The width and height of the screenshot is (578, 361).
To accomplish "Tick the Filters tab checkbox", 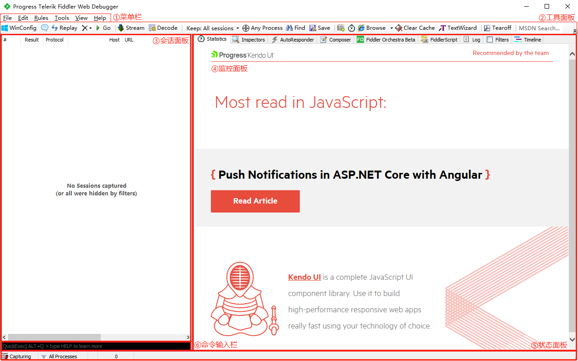I will point(489,40).
